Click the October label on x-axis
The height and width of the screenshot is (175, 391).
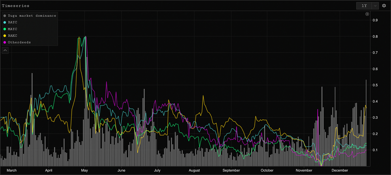267,170
